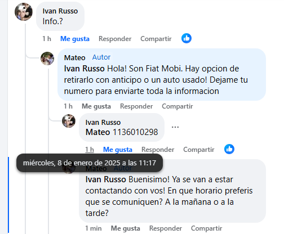Click Compartir under phone number comment
This screenshot has height=234, width=284.
coord(199,150)
